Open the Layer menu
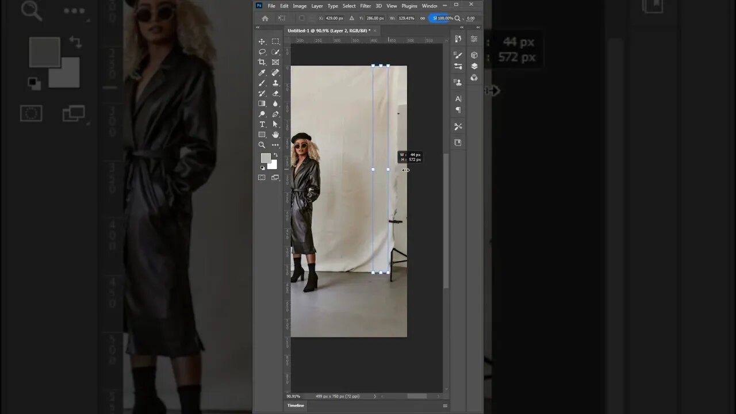The width and height of the screenshot is (736, 414). tap(317, 6)
